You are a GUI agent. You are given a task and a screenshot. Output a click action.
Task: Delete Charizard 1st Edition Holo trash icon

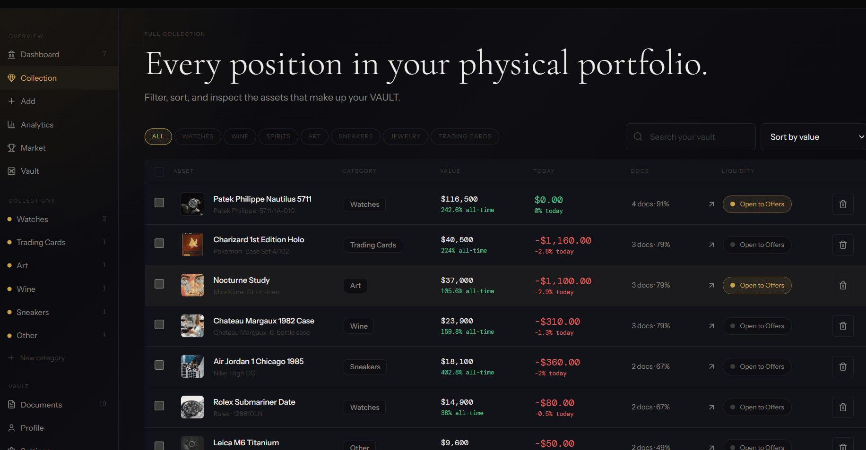point(843,245)
